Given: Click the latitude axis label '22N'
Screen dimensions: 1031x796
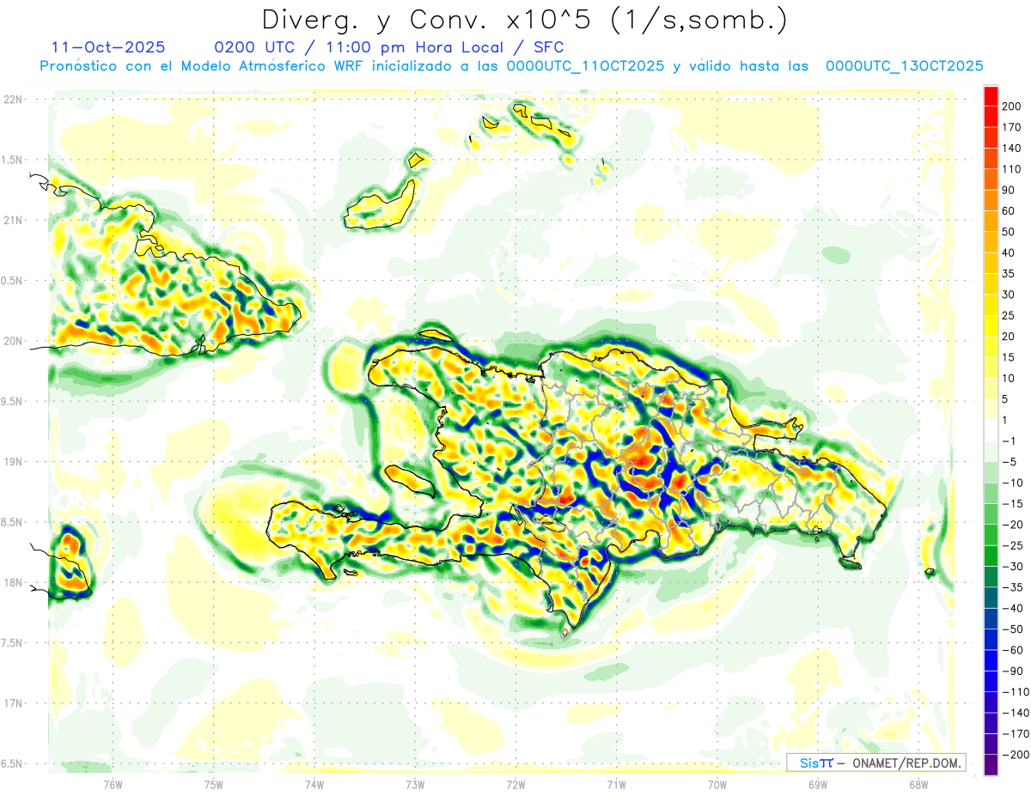Looking at the screenshot, I should (13, 100).
